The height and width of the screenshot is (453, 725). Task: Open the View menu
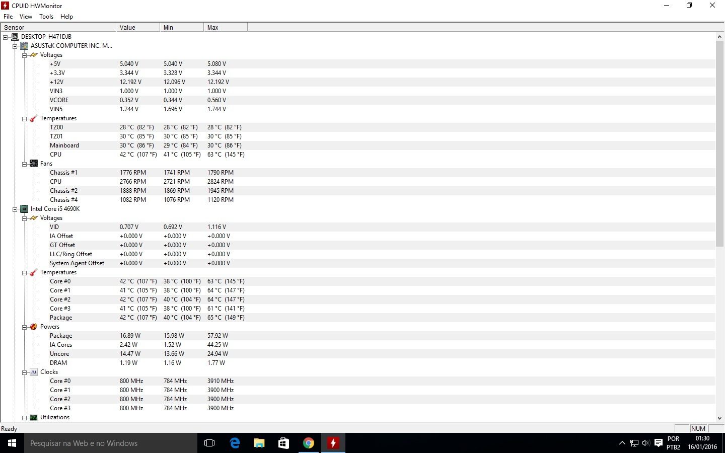coord(26,17)
